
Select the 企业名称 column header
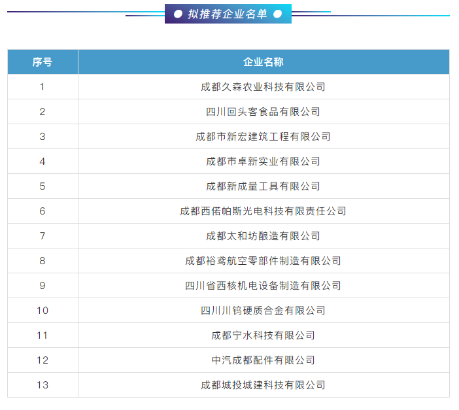click(263, 61)
